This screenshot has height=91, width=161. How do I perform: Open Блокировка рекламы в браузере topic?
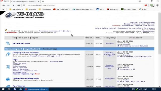pyautogui.click(x=134, y=46)
